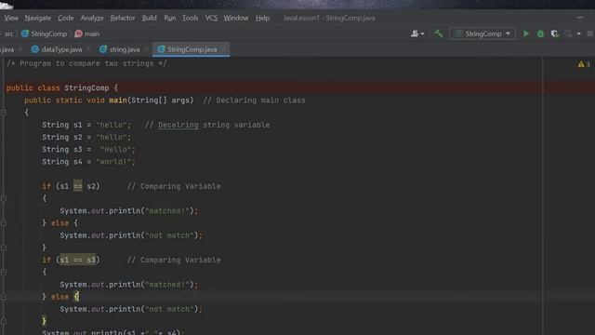595x335 pixels.
Task: Start debugging with the green bug icon
Action: 540,33
